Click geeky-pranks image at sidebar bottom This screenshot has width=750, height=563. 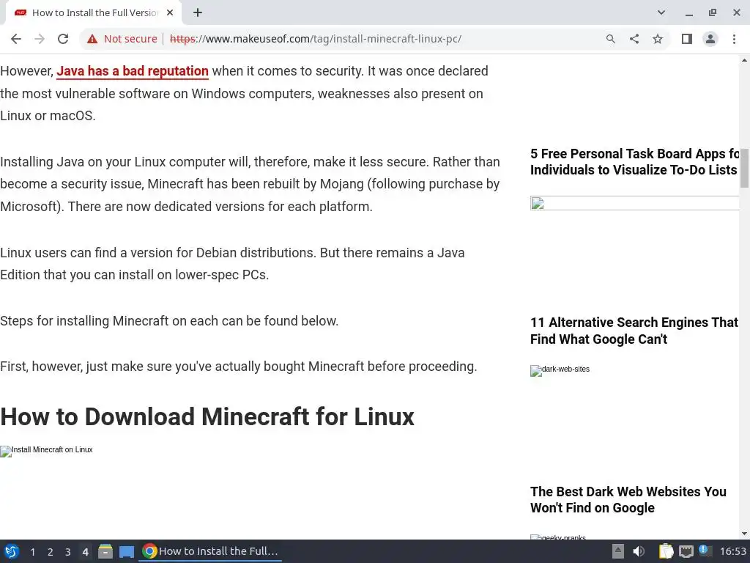click(558, 537)
